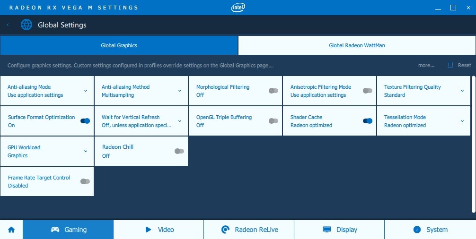Click the Global Settings heading text

pyautogui.click(x=62, y=25)
